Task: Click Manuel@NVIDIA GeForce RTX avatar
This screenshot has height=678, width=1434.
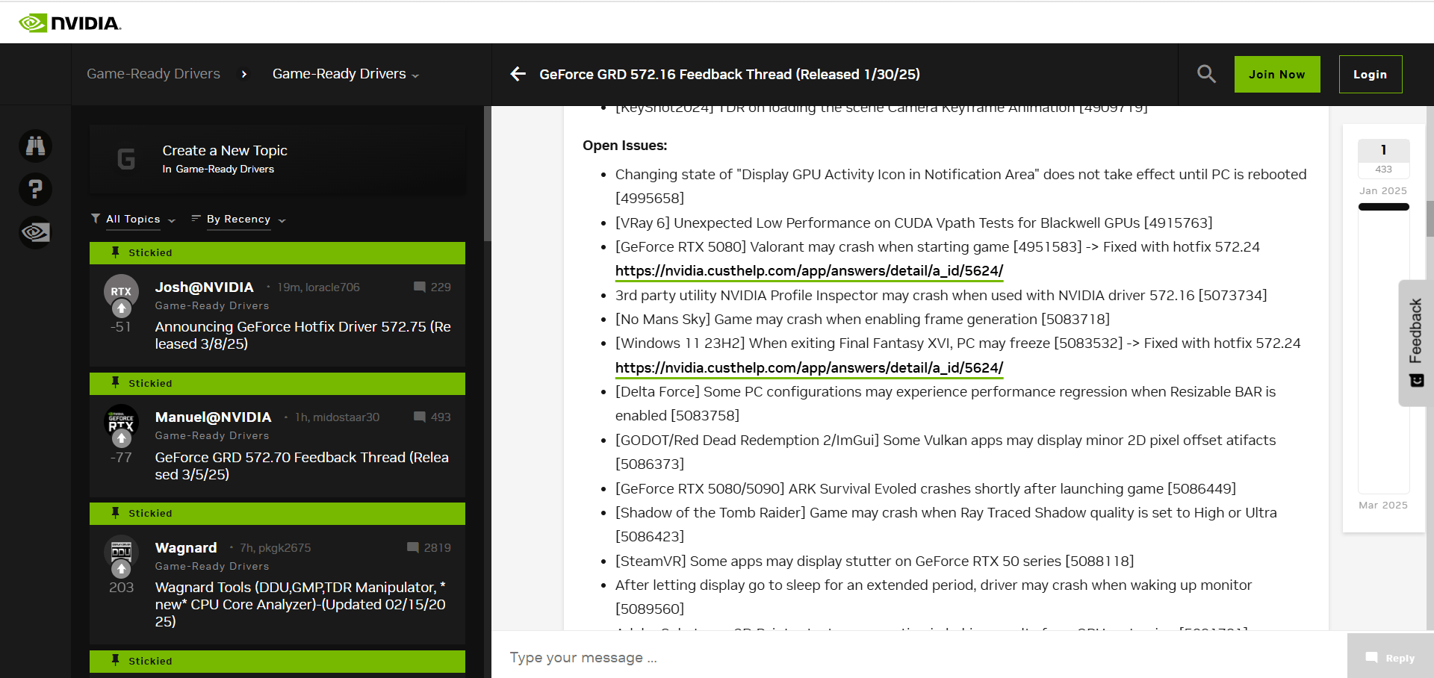Action: [x=121, y=422]
